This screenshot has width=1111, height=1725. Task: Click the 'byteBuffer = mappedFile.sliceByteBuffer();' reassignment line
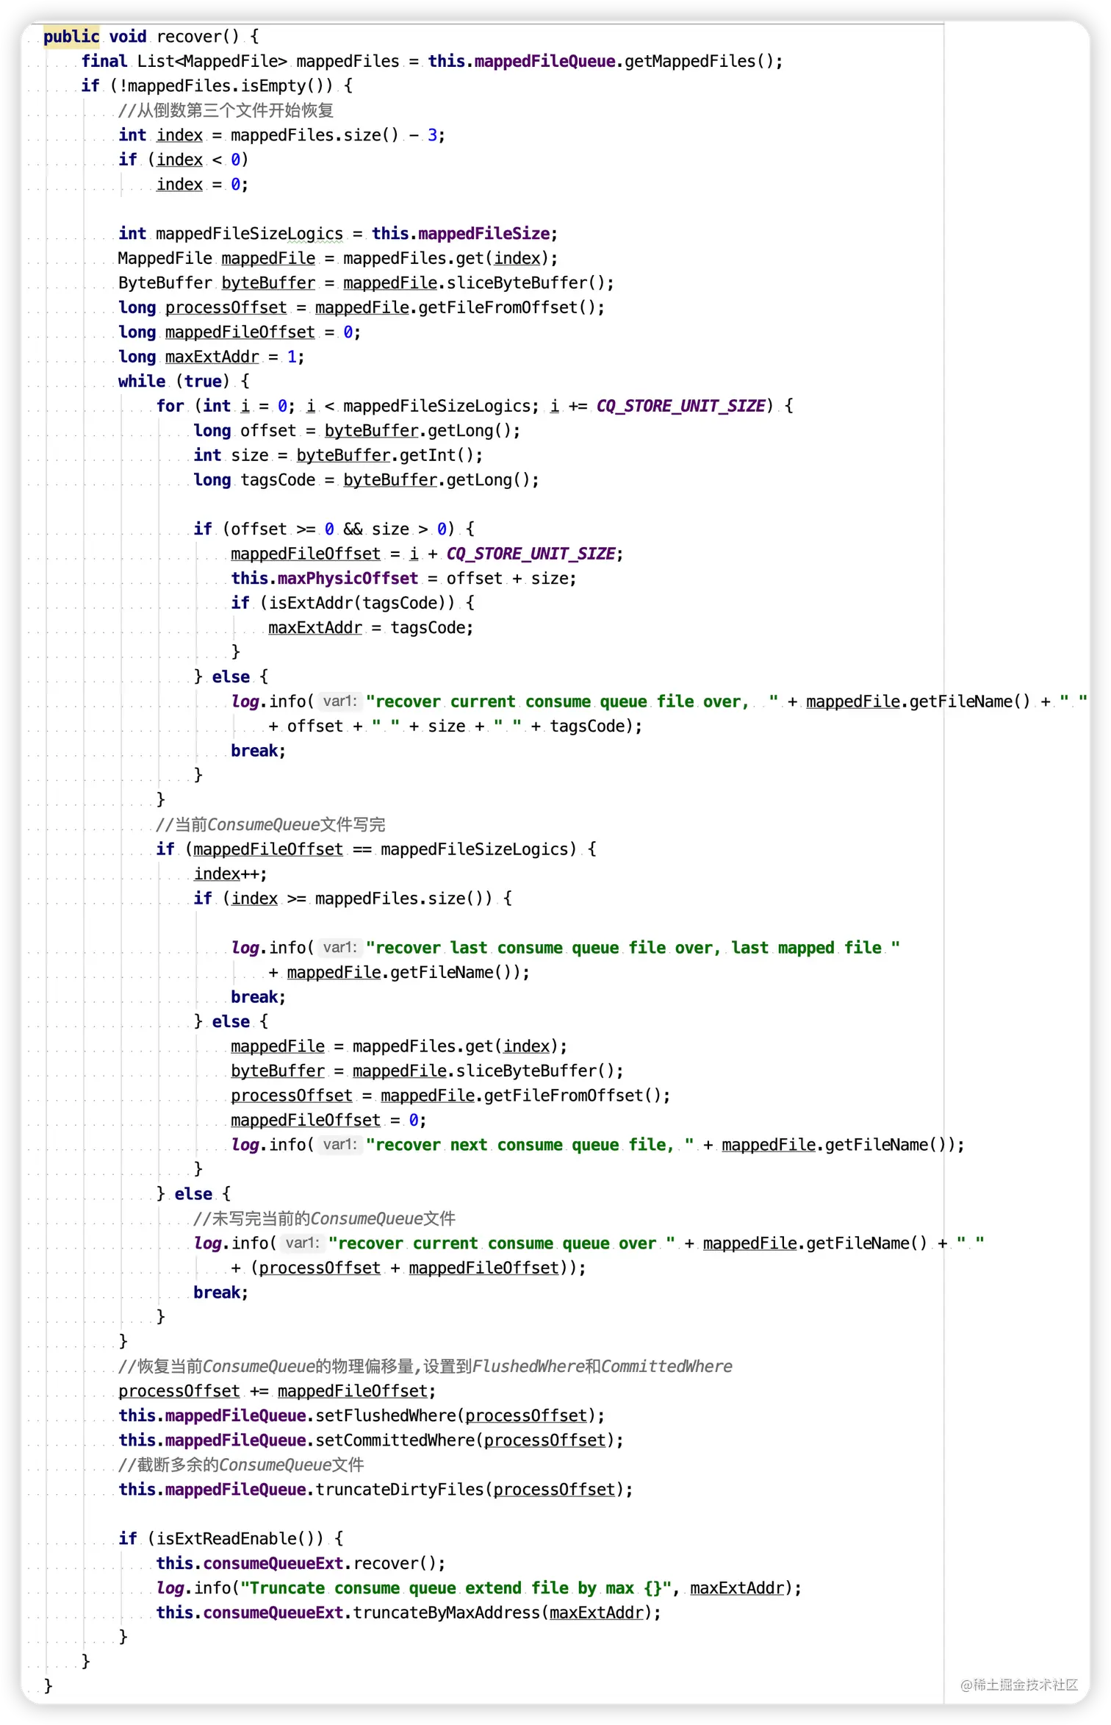[x=427, y=1071]
